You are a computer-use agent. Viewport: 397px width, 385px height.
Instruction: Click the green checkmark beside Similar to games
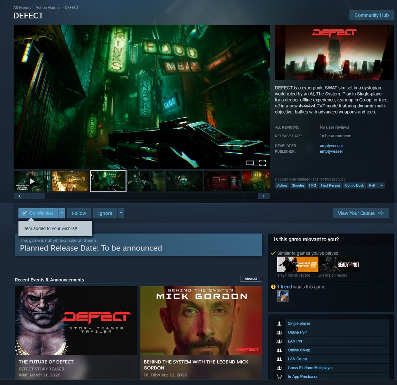pyautogui.click(x=273, y=253)
